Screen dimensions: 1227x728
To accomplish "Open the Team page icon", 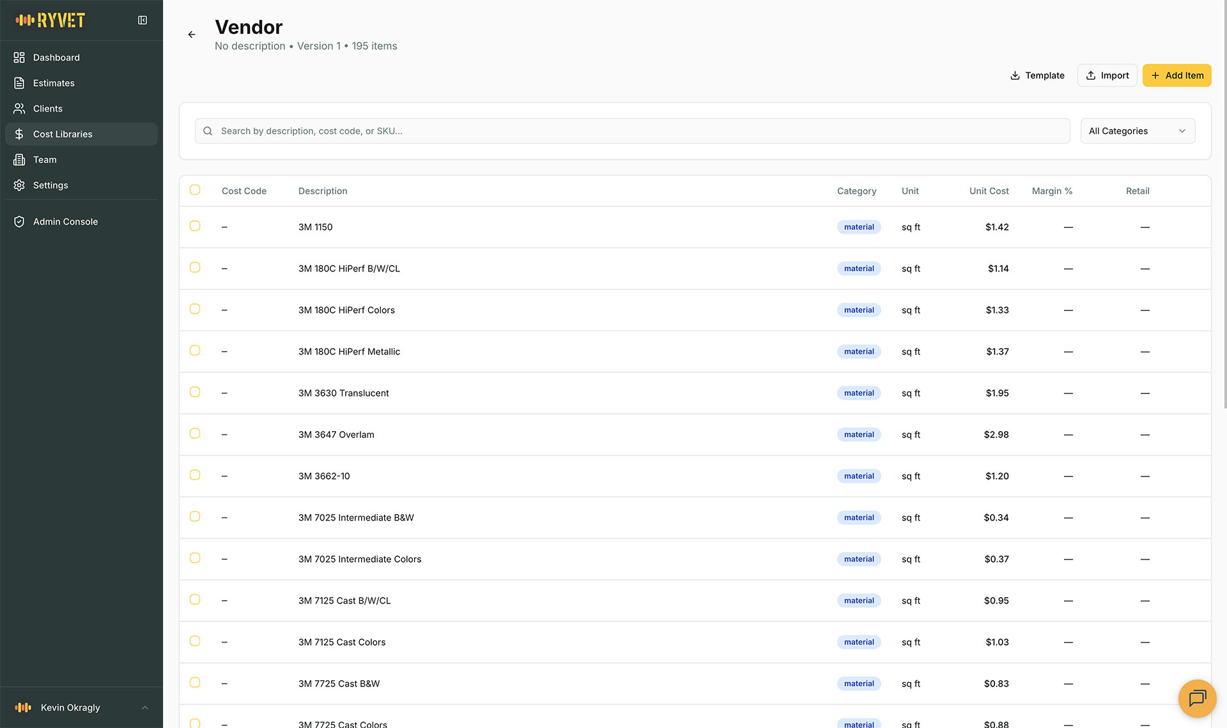I will tap(19, 160).
